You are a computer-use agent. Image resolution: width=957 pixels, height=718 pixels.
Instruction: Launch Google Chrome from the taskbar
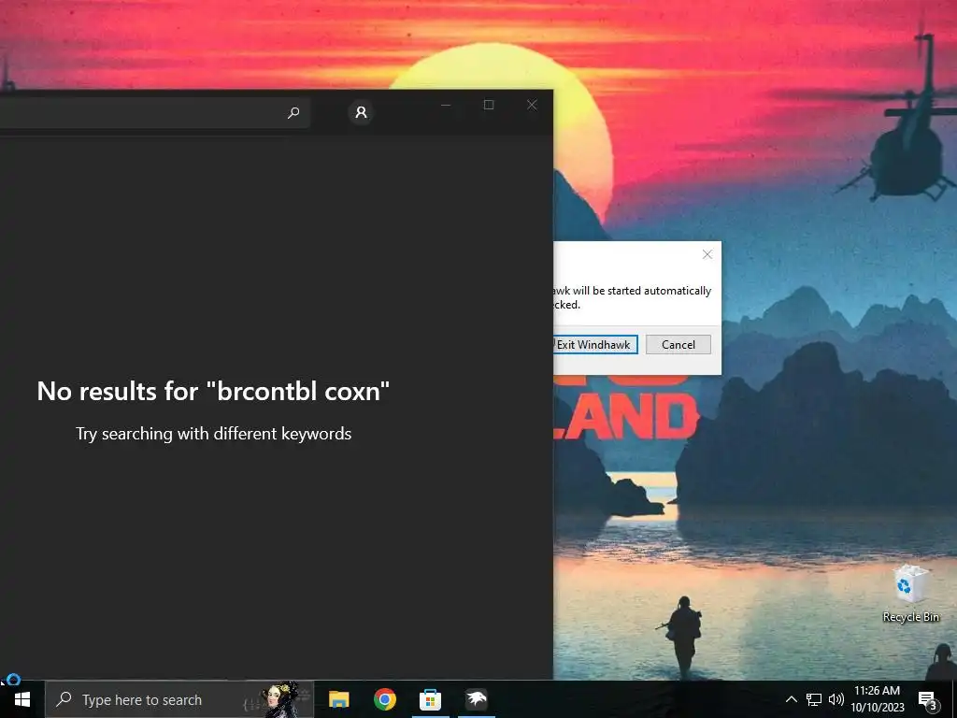(x=384, y=699)
